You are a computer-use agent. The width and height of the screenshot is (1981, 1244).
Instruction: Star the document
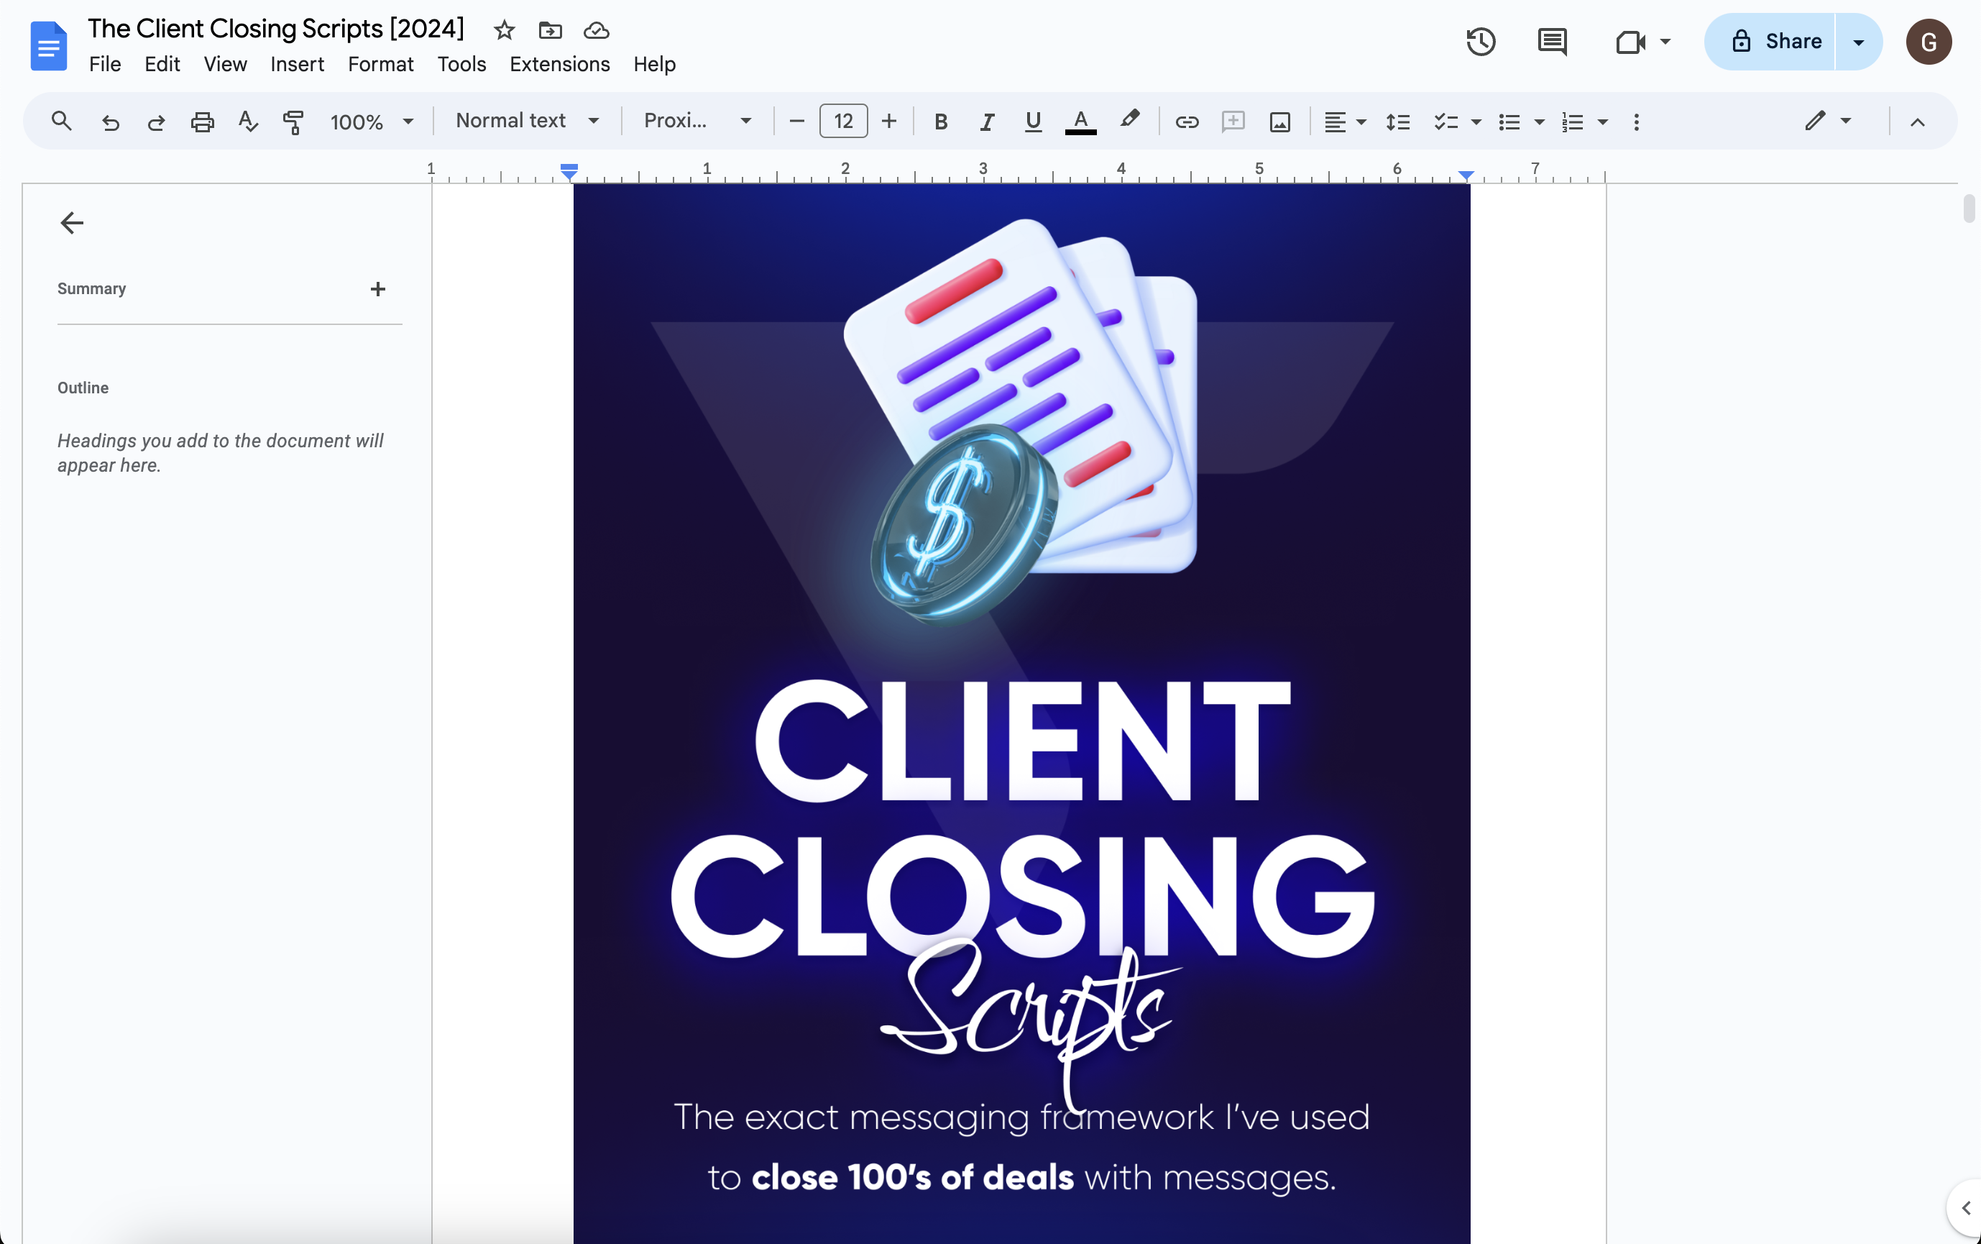point(503,29)
